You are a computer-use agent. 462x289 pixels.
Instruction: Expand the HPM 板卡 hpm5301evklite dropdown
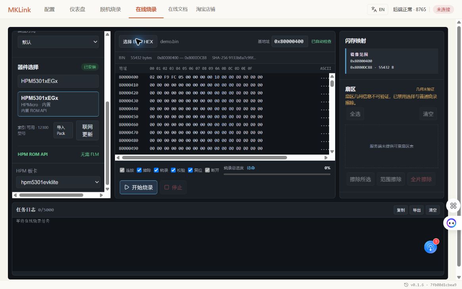pyautogui.click(x=58, y=182)
